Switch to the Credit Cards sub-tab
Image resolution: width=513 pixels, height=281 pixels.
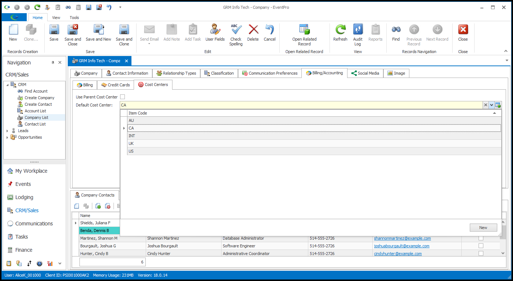(116, 85)
